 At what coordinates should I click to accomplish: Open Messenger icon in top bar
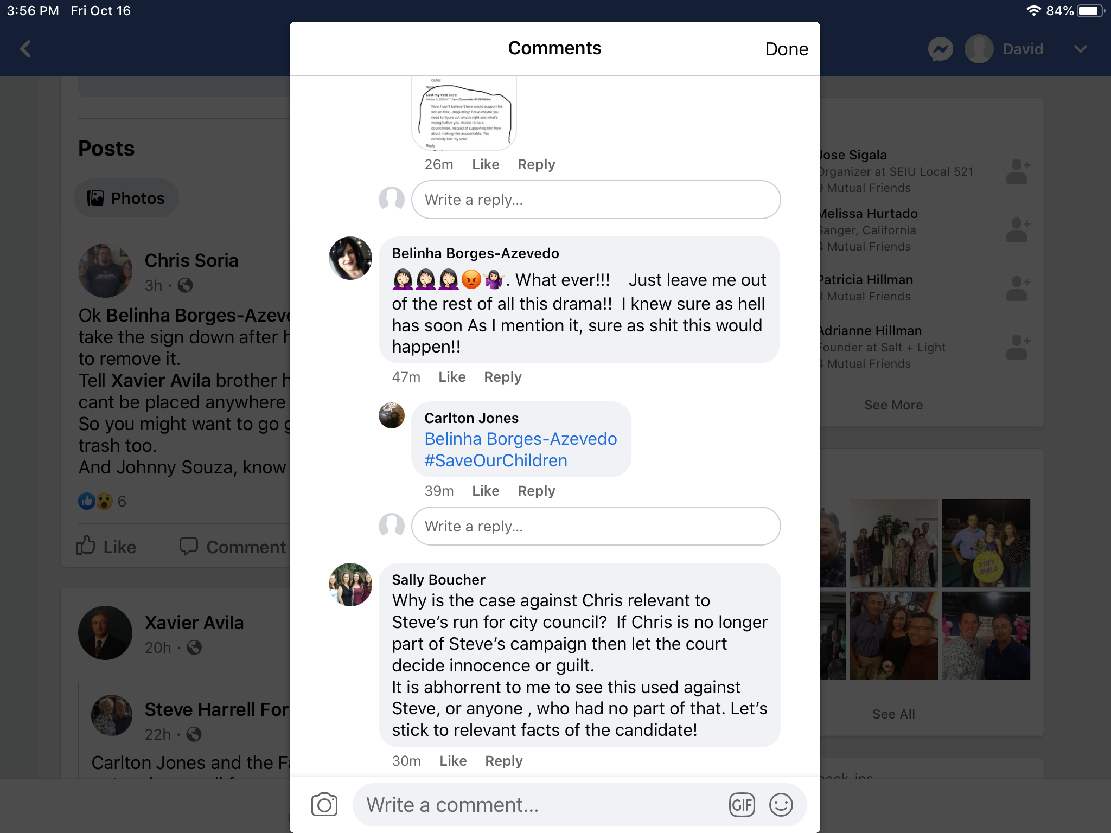pyautogui.click(x=940, y=49)
